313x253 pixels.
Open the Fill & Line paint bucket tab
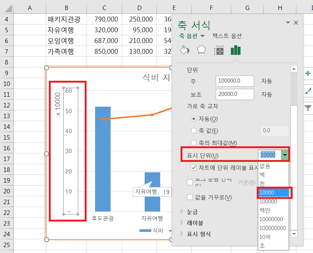184,50
